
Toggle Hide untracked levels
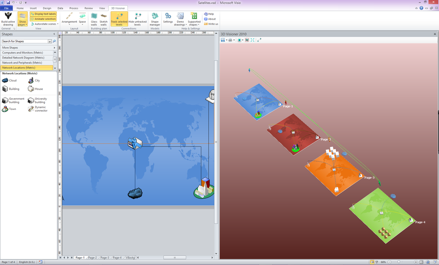(137, 19)
